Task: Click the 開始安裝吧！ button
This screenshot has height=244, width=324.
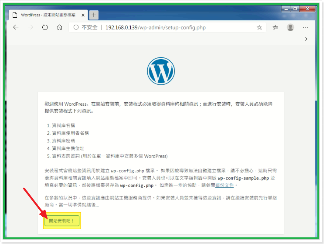Action: tap(62, 221)
